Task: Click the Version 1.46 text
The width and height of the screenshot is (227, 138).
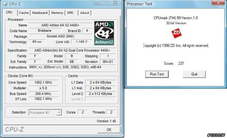Action: point(106,121)
